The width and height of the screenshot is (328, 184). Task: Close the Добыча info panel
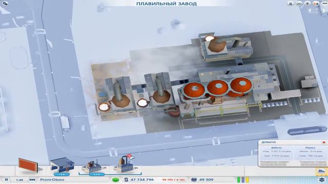324,142
